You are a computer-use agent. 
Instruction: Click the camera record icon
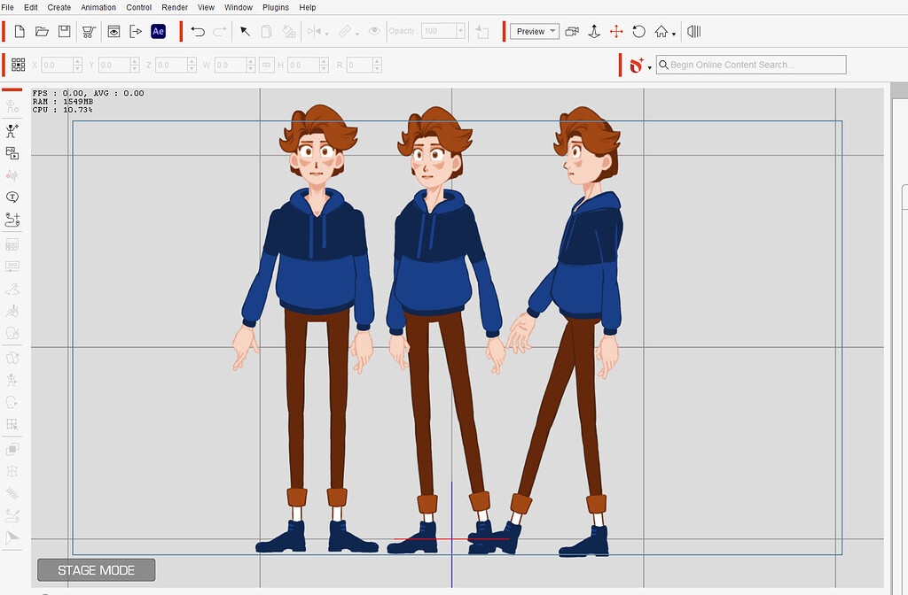(572, 31)
